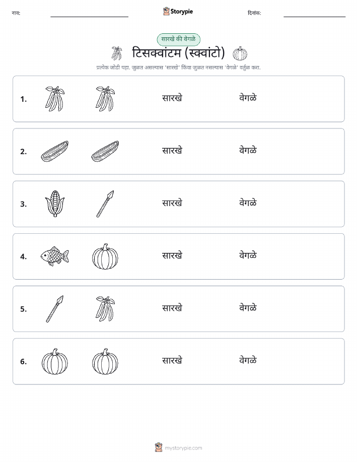
Task: Click the Storypie logo at top
Action: (x=178, y=12)
